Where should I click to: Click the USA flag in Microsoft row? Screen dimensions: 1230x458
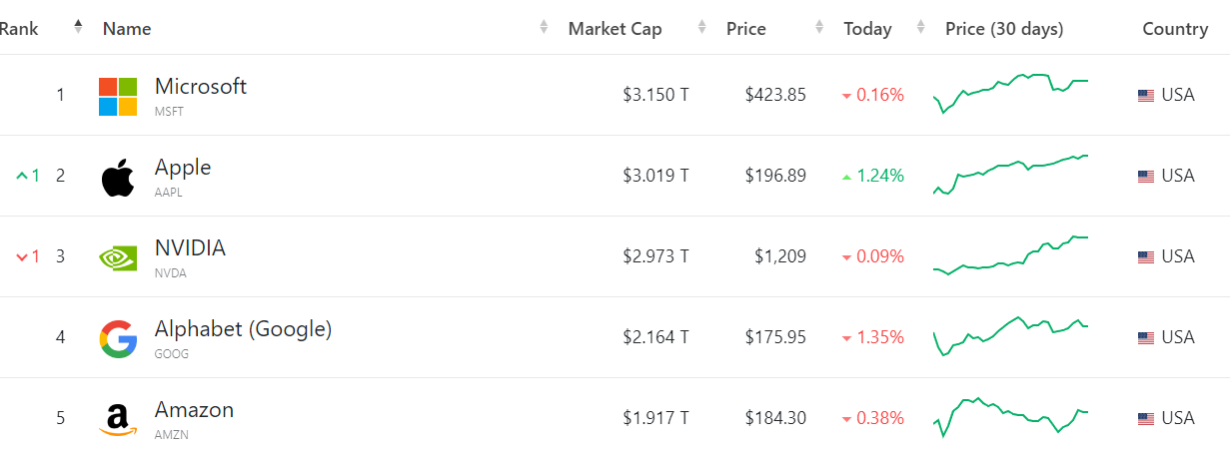pos(1146,96)
